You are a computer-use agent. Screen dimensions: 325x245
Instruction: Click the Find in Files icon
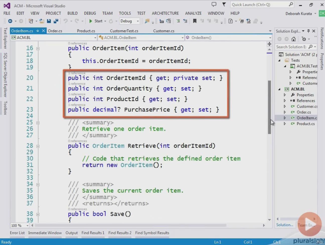click(147, 21)
